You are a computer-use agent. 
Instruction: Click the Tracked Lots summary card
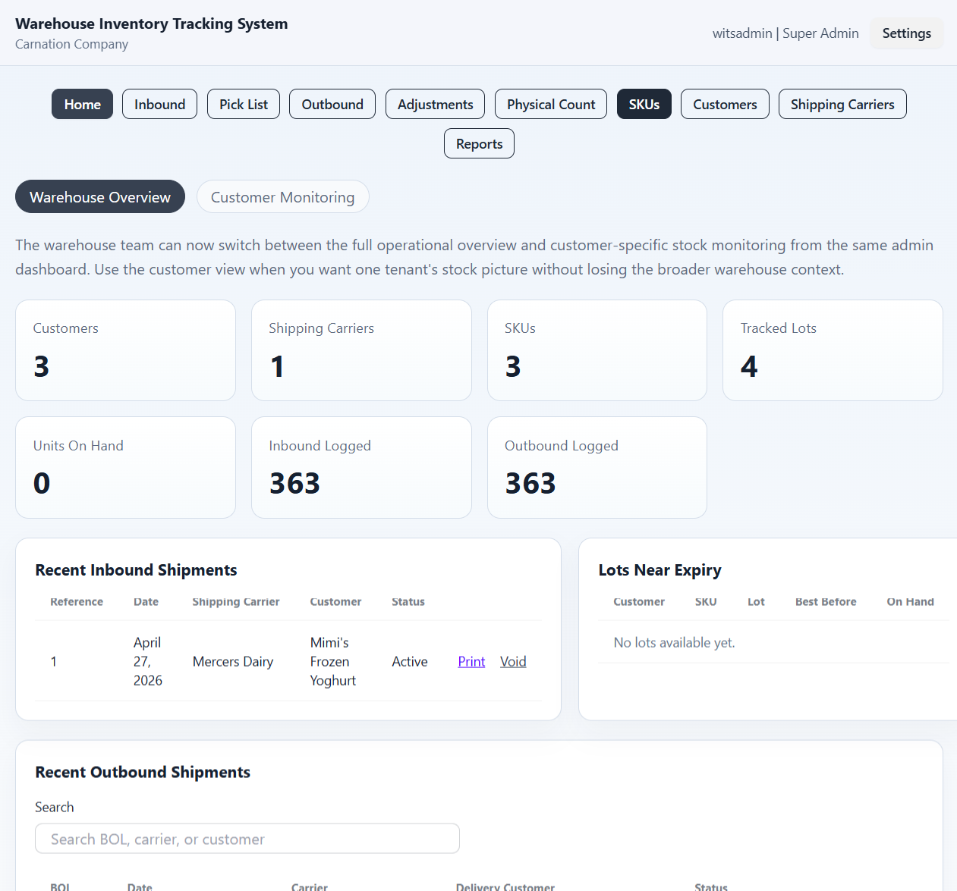point(833,350)
